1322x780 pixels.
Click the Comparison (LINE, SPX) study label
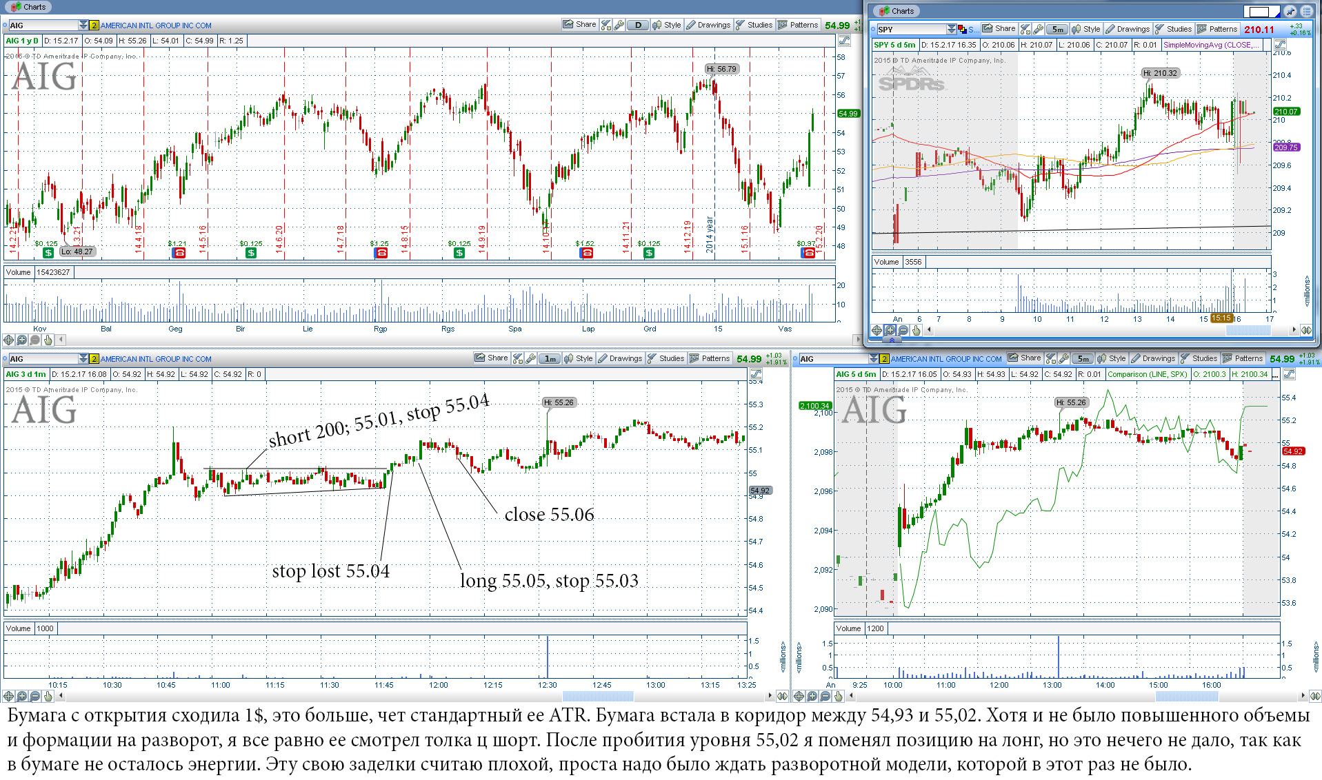(1147, 374)
